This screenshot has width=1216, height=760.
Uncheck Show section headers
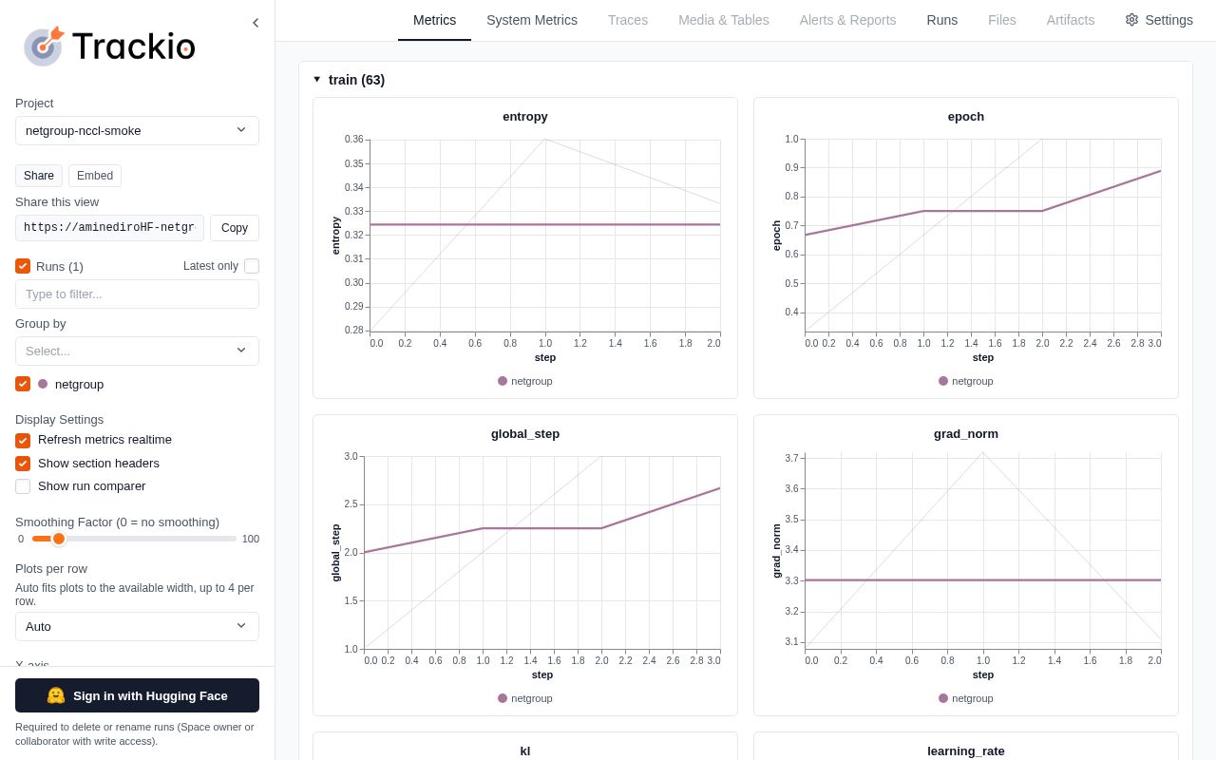pos(23,464)
